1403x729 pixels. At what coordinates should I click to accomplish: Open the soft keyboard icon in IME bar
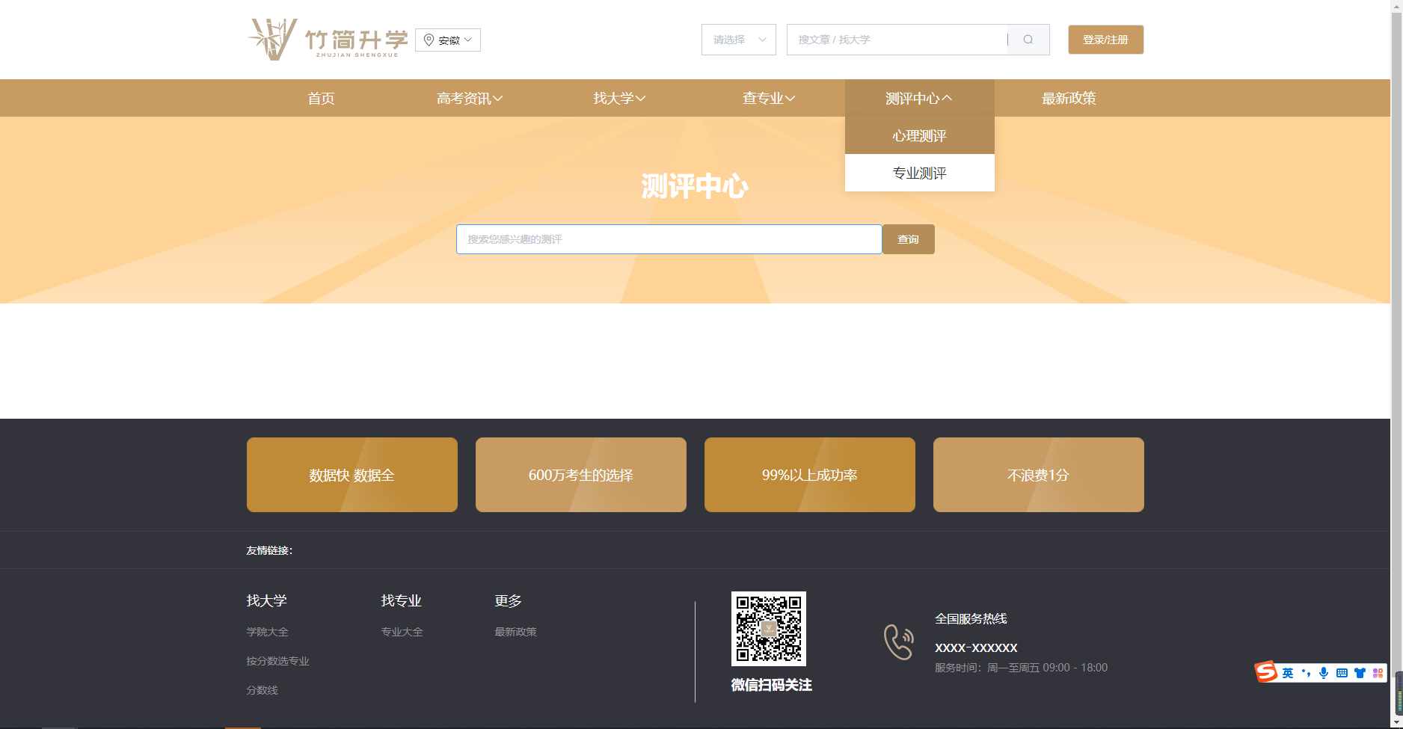coord(1342,673)
